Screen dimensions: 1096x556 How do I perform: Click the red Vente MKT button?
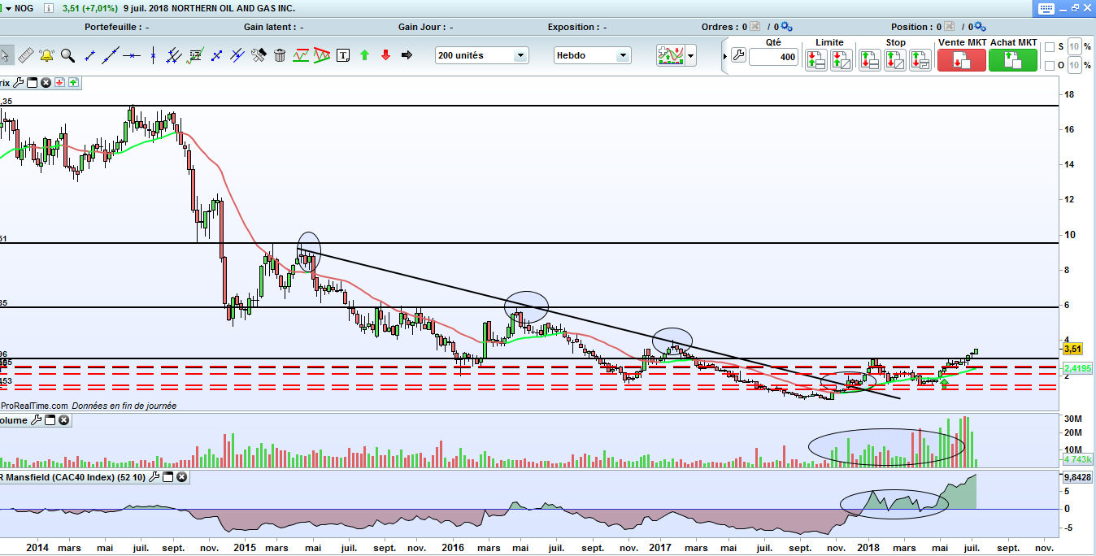tap(962, 60)
